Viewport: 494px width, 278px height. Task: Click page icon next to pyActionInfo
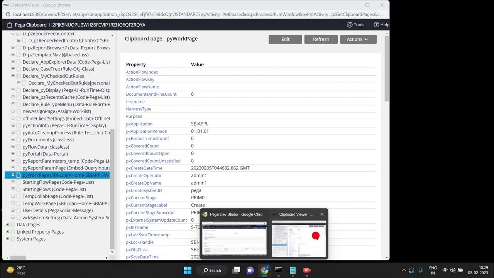pyautogui.click(x=18, y=125)
